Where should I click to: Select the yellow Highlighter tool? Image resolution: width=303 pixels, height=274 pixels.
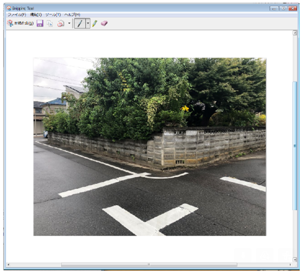(95, 24)
